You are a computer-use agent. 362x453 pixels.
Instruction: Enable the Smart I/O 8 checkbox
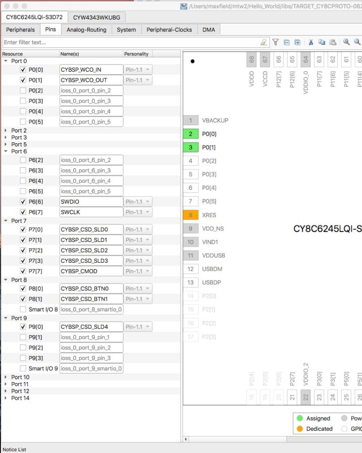pos(23,309)
